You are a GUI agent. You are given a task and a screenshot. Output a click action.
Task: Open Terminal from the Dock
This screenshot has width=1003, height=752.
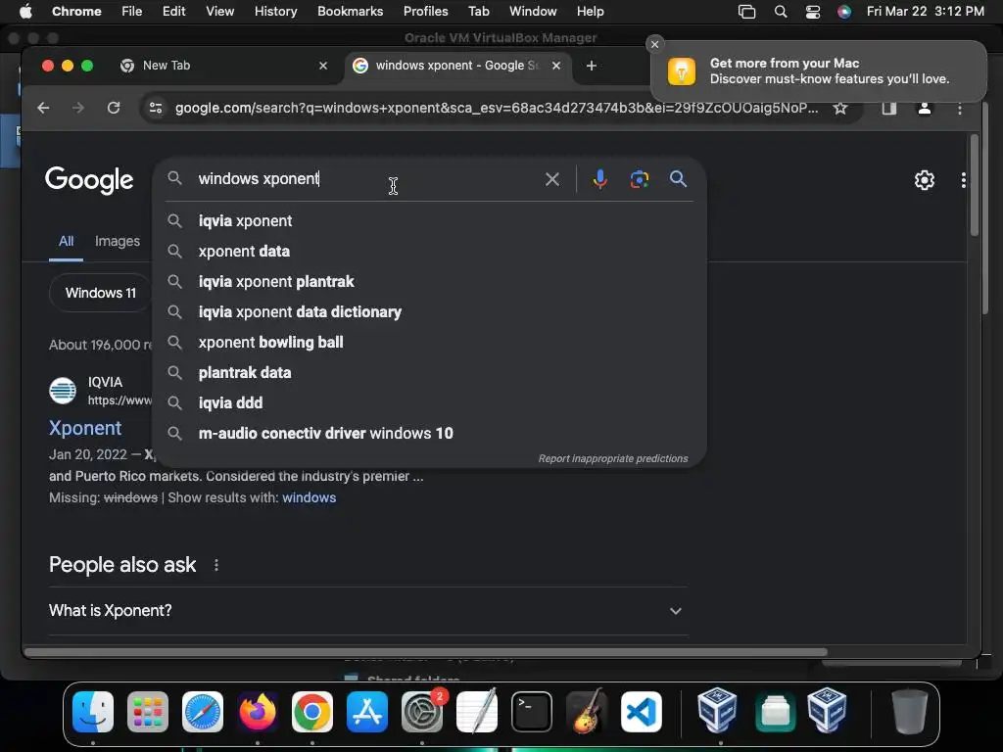(x=532, y=711)
